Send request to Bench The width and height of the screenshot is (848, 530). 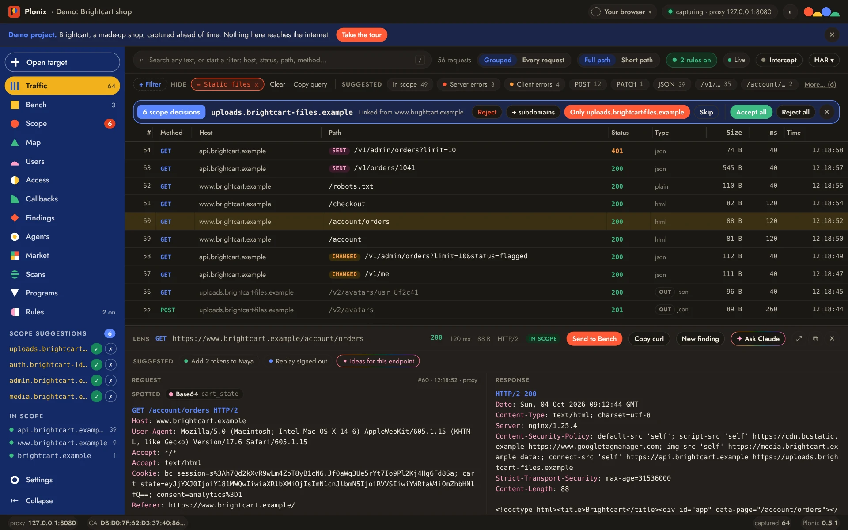pos(594,339)
